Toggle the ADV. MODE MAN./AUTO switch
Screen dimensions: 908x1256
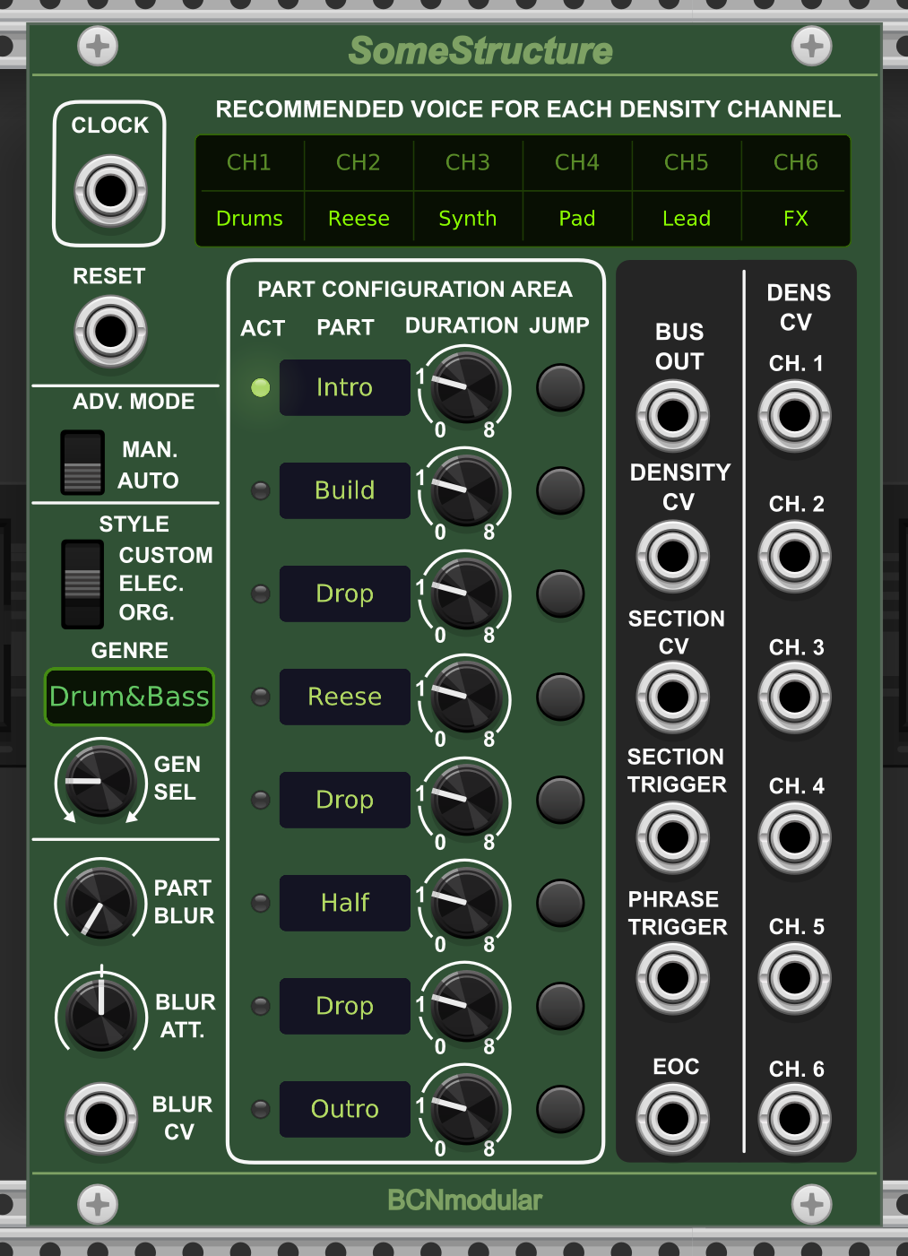[x=82, y=463]
